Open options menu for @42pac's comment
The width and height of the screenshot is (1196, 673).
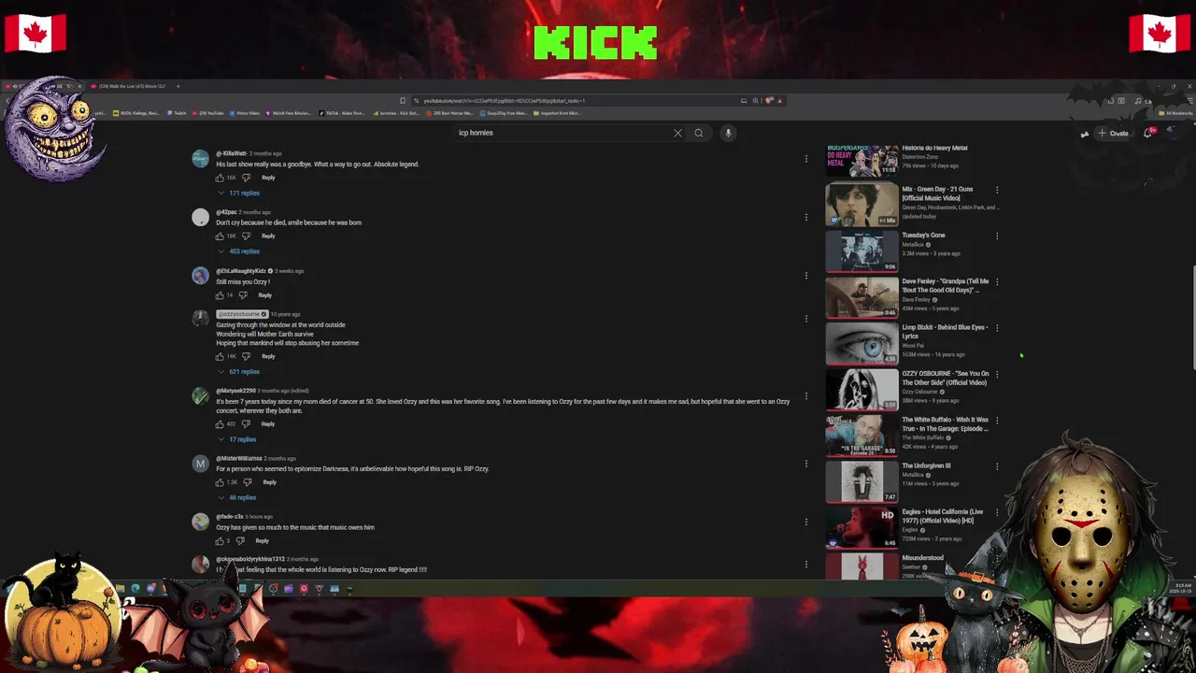pos(805,217)
